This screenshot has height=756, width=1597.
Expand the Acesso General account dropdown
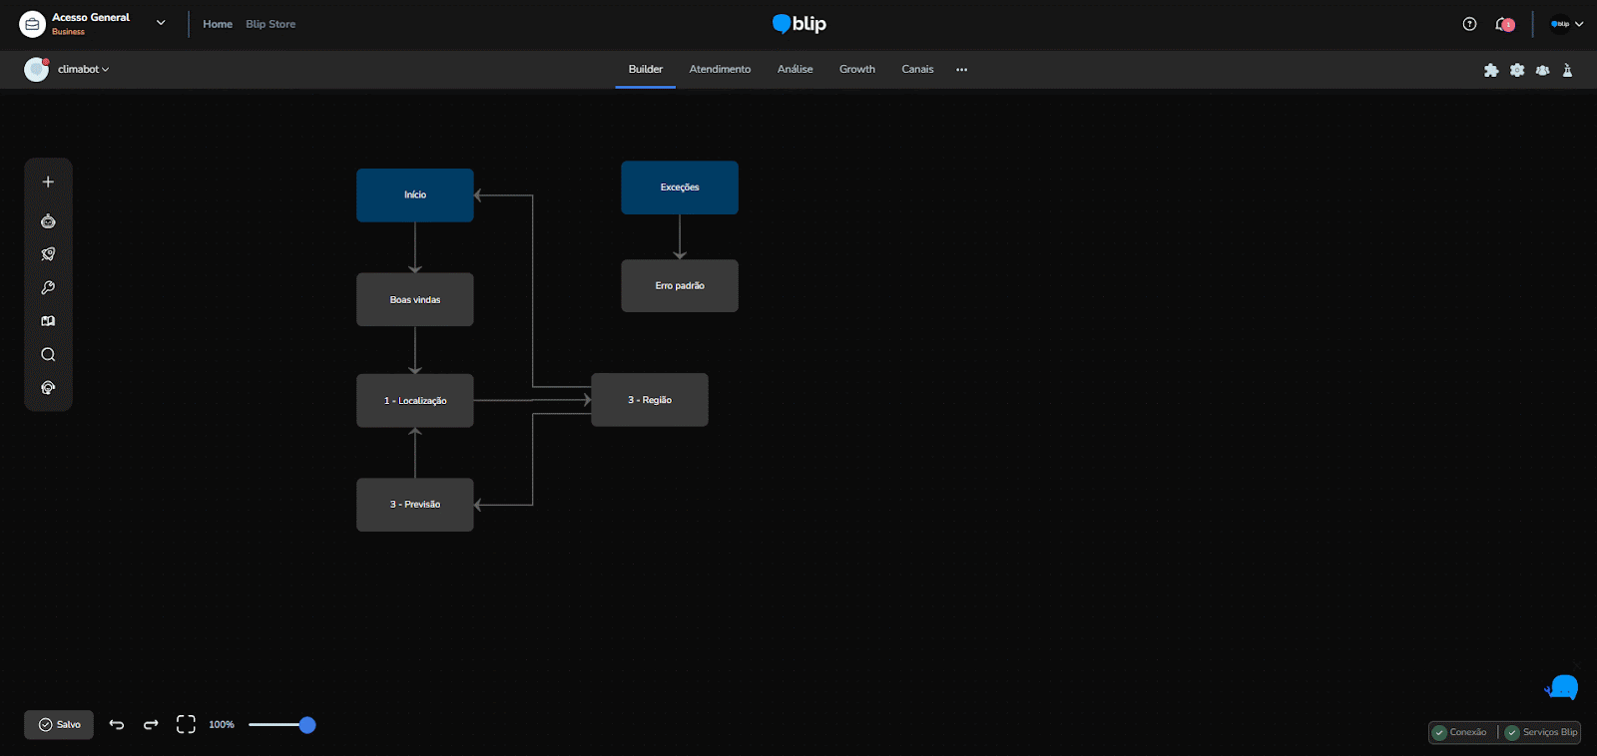click(161, 23)
